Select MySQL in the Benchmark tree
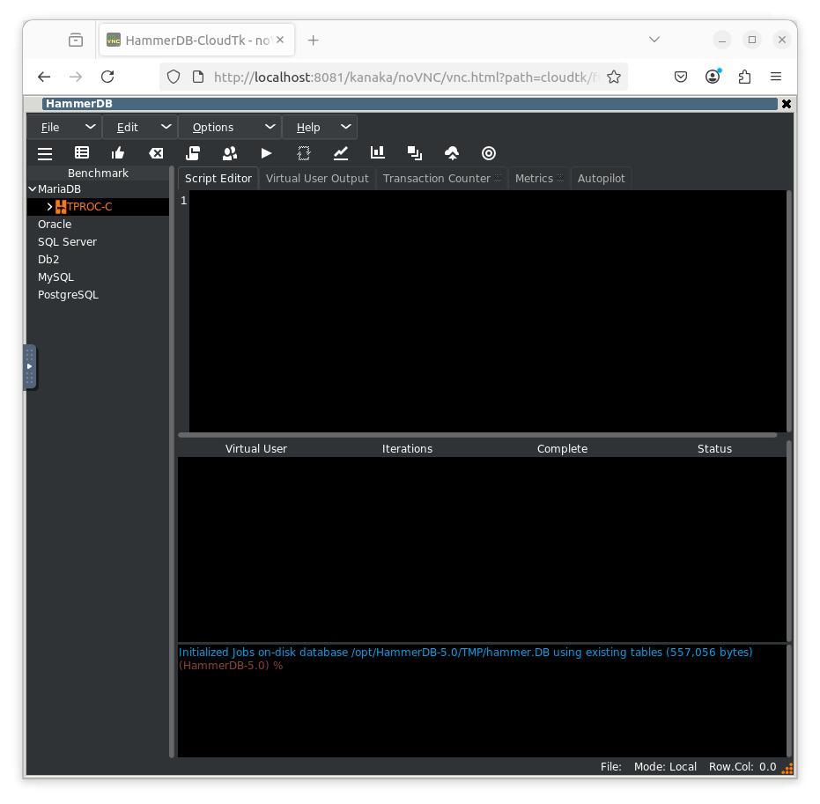 coord(55,277)
